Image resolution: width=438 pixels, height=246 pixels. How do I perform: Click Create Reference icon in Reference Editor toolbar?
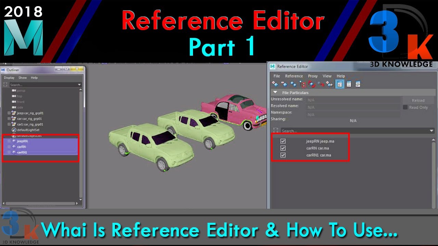[275, 84]
